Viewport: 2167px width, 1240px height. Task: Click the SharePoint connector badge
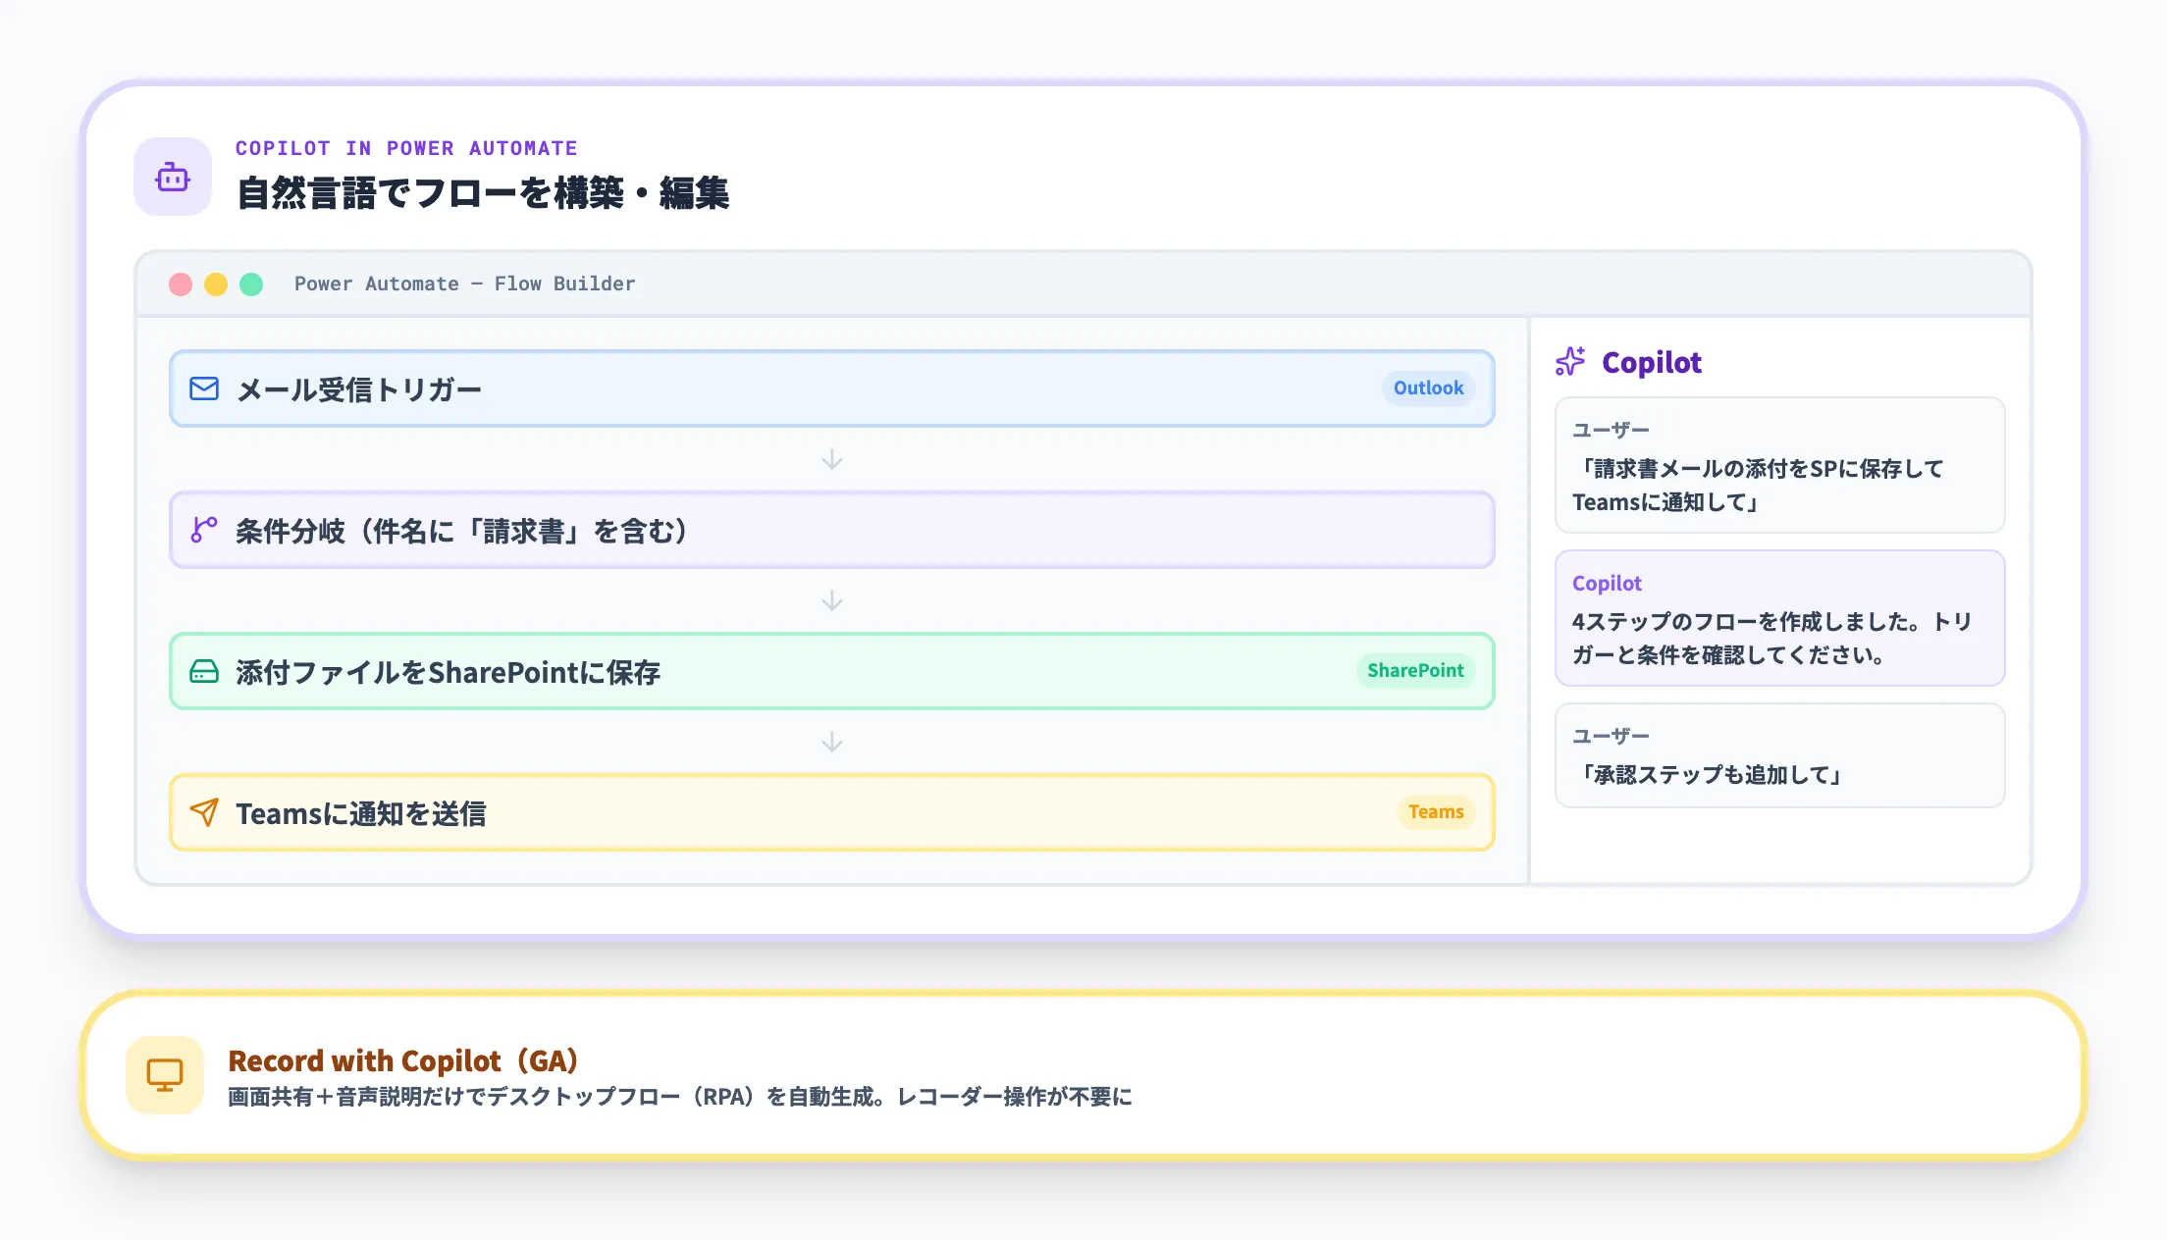click(1415, 671)
